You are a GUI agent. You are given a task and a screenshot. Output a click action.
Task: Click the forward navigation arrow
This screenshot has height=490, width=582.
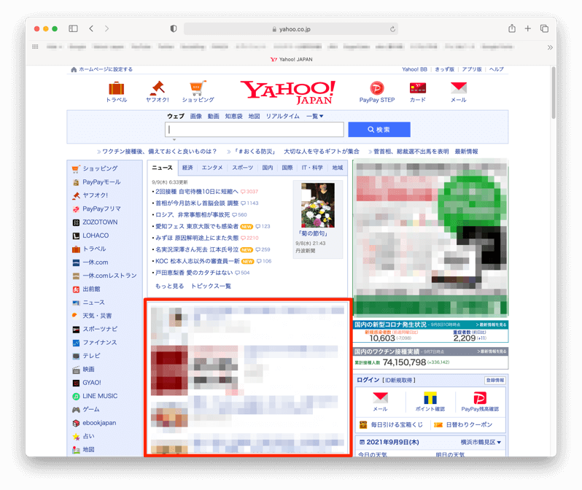(x=107, y=28)
